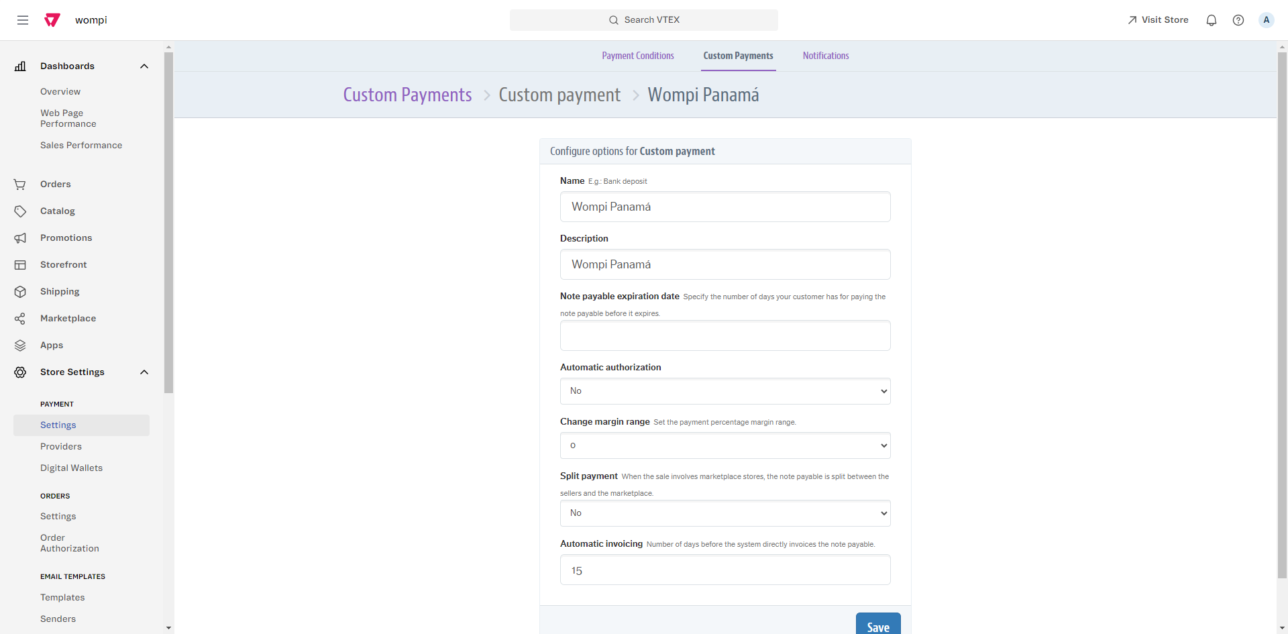This screenshot has width=1288, height=634.
Task: Open the hamburger menu icon
Action: [x=23, y=20]
